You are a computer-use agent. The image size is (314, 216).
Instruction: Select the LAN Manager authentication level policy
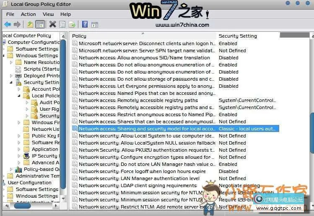(139, 178)
